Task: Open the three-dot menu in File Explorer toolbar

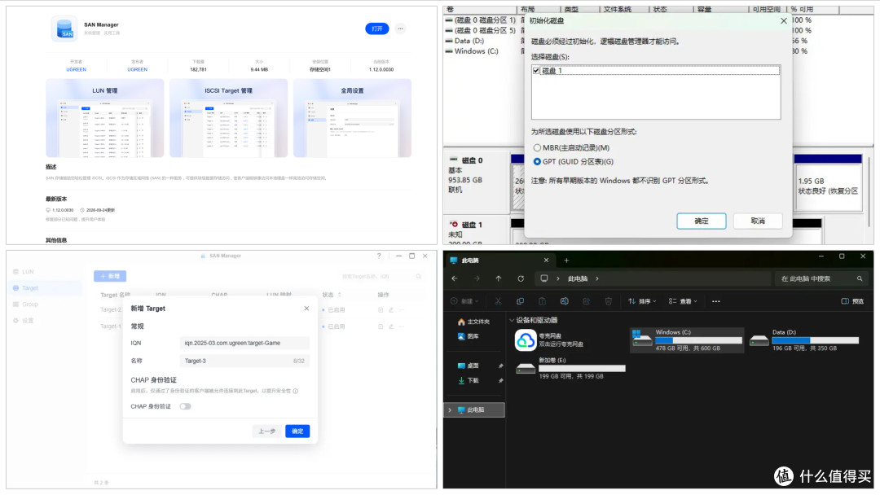Action: coord(715,301)
